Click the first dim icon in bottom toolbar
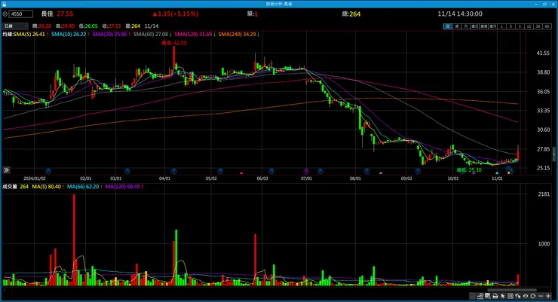This screenshot has height=302, width=558. (473, 296)
